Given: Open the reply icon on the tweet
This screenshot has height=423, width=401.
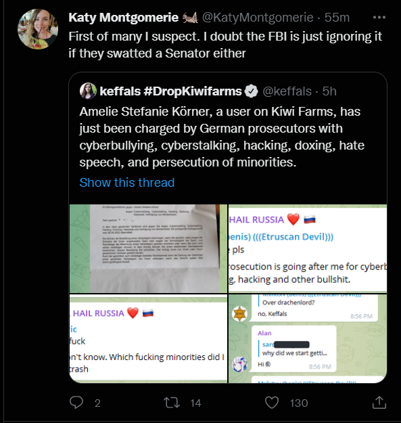Looking at the screenshot, I should 76,403.
